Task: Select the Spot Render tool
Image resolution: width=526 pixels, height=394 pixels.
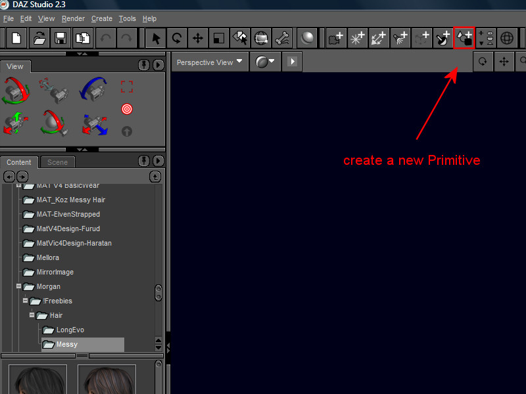Action: coord(261,38)
